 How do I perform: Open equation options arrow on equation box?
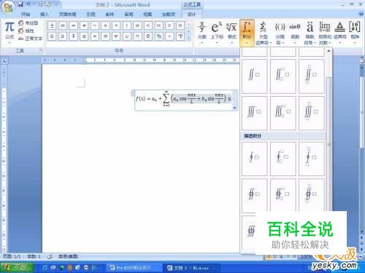click(234, 108)
